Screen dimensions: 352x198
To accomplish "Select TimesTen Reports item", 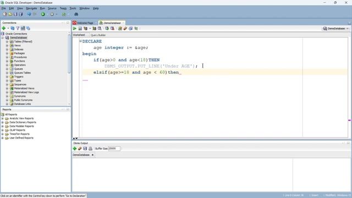I will coord(20,134).
